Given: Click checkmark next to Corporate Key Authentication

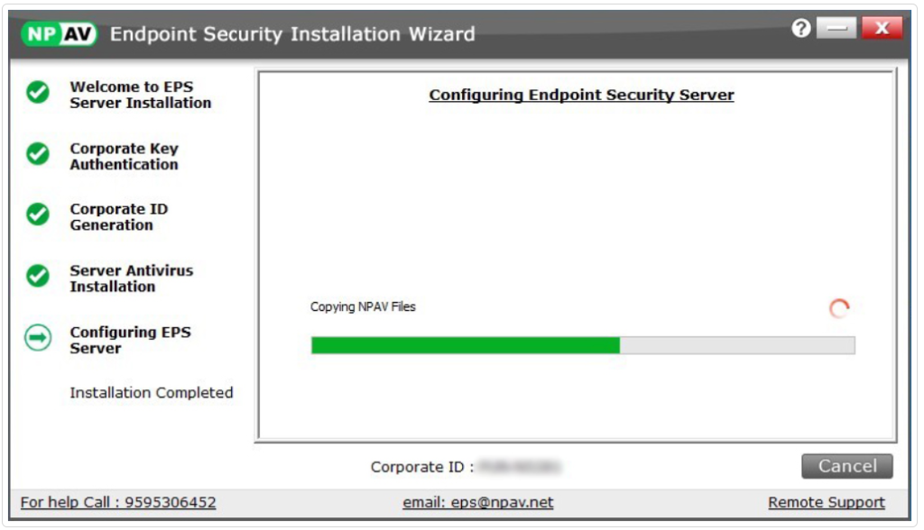Looking at the screenshot, I should 38,154.
